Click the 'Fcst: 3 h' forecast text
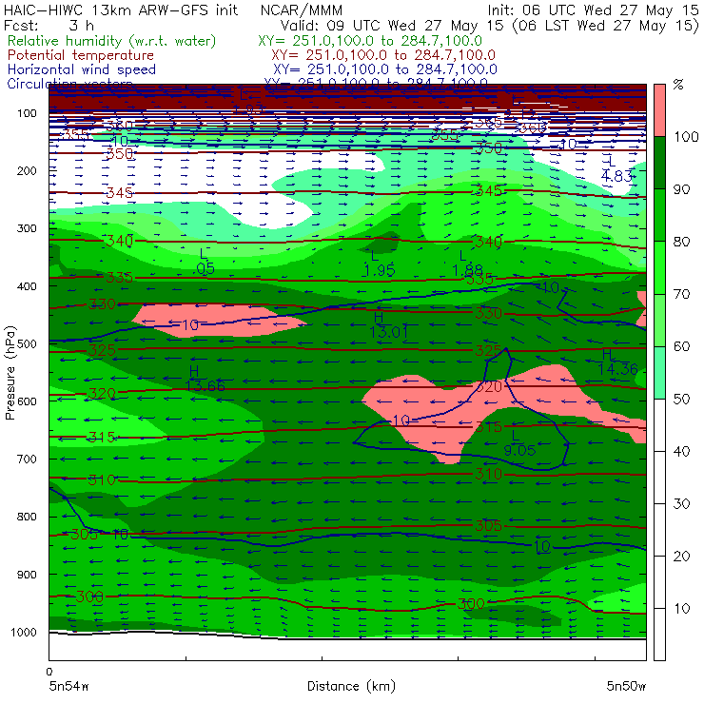Viewport: 704px width, 704px height. click(x=49, y=25)
